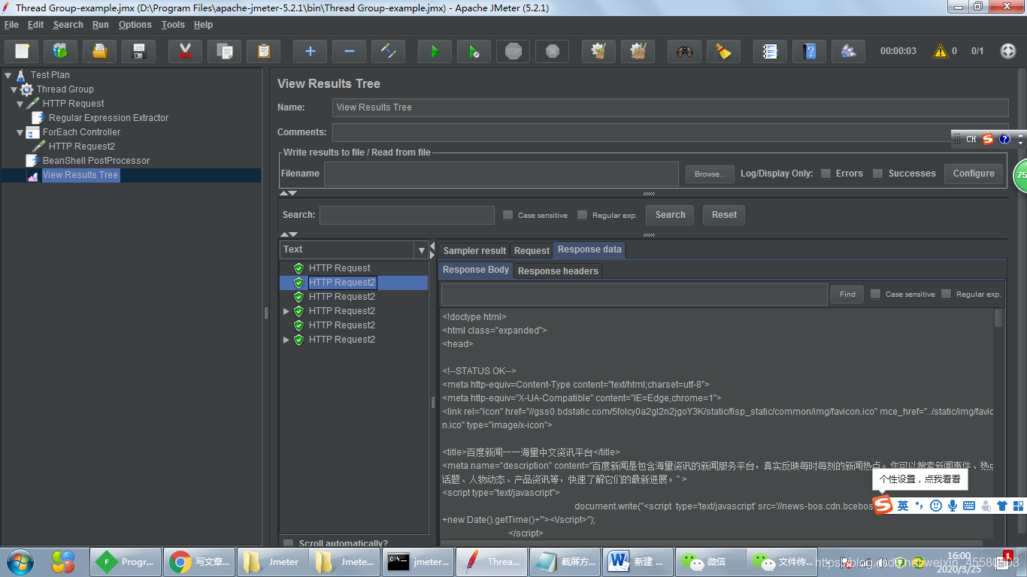Click the New test plan toolbar icon
This screenshot has width=1027, height=577.
point(22,51)
